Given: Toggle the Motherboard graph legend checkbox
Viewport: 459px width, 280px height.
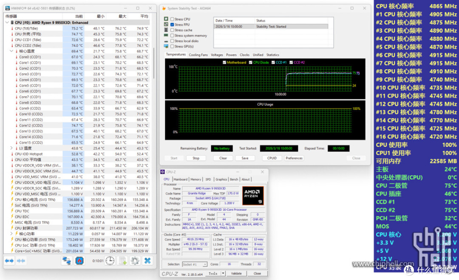Looking at the screenshot, I should [x=224, y=62].
